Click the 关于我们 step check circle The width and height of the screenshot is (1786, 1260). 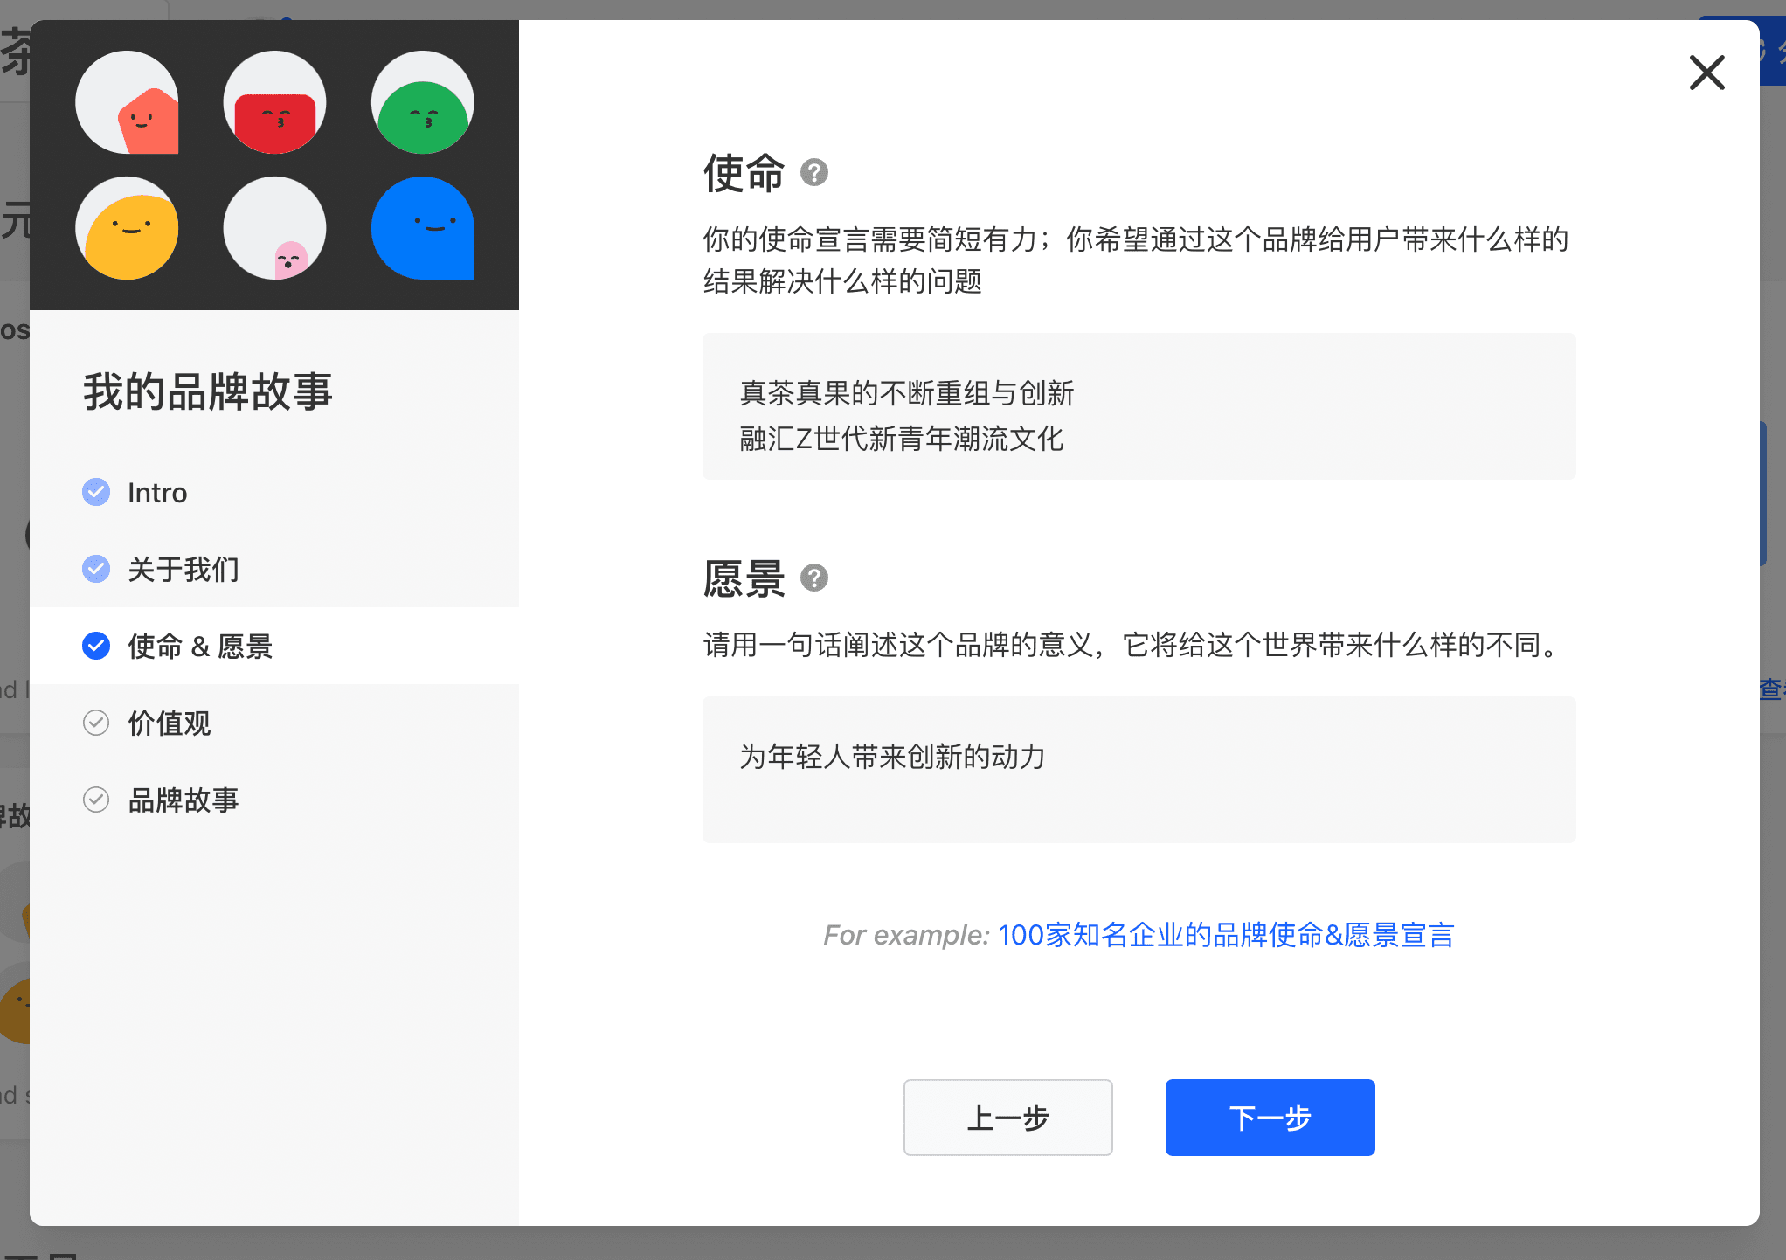click(x=96, y=570)
